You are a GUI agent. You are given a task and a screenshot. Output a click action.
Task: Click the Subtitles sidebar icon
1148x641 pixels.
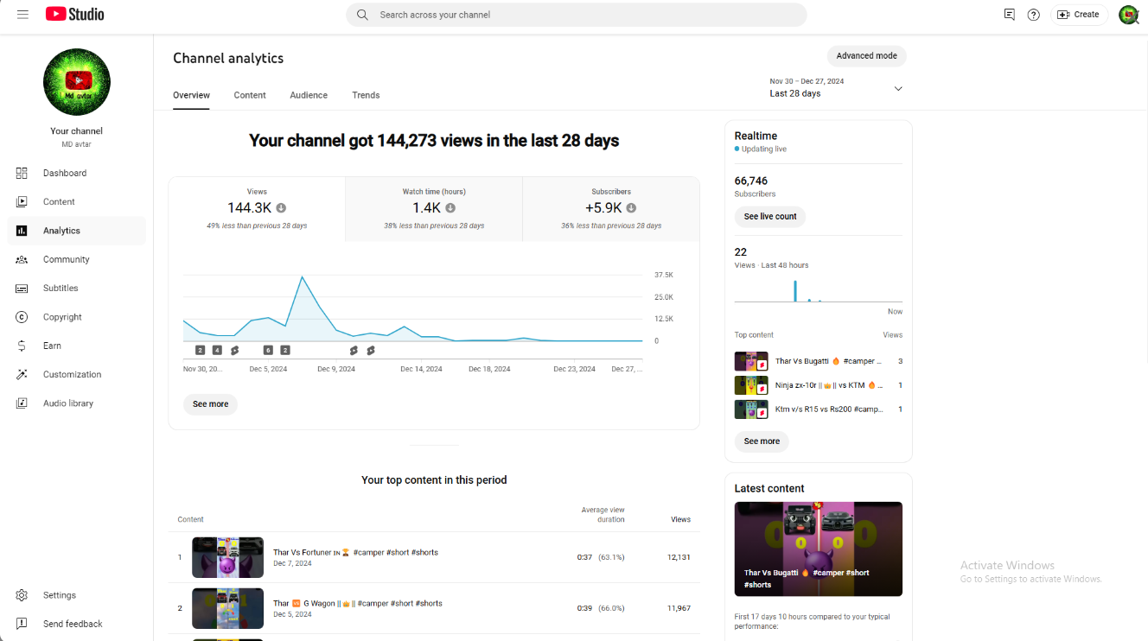22,288
